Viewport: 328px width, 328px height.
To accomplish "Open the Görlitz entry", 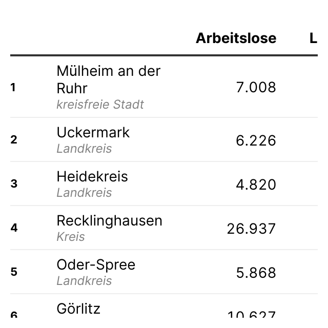I will point(78,309).
